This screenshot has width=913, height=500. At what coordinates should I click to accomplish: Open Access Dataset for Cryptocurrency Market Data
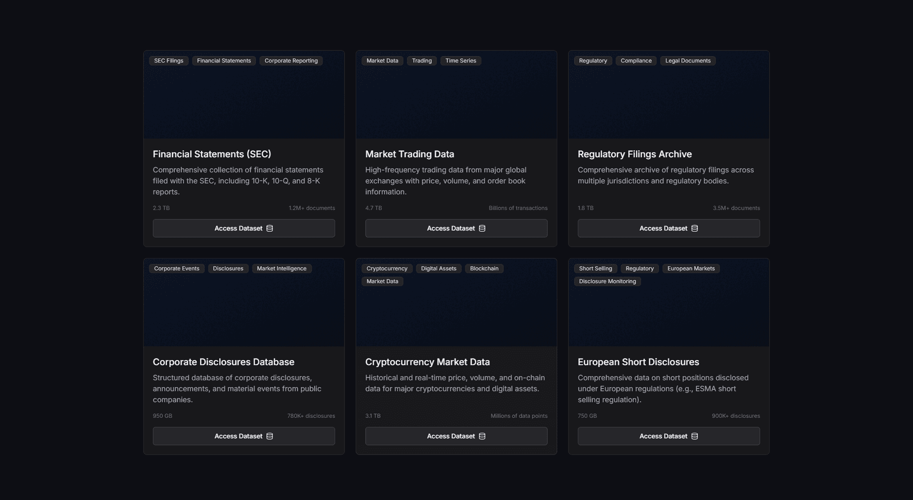coord(456,436)
